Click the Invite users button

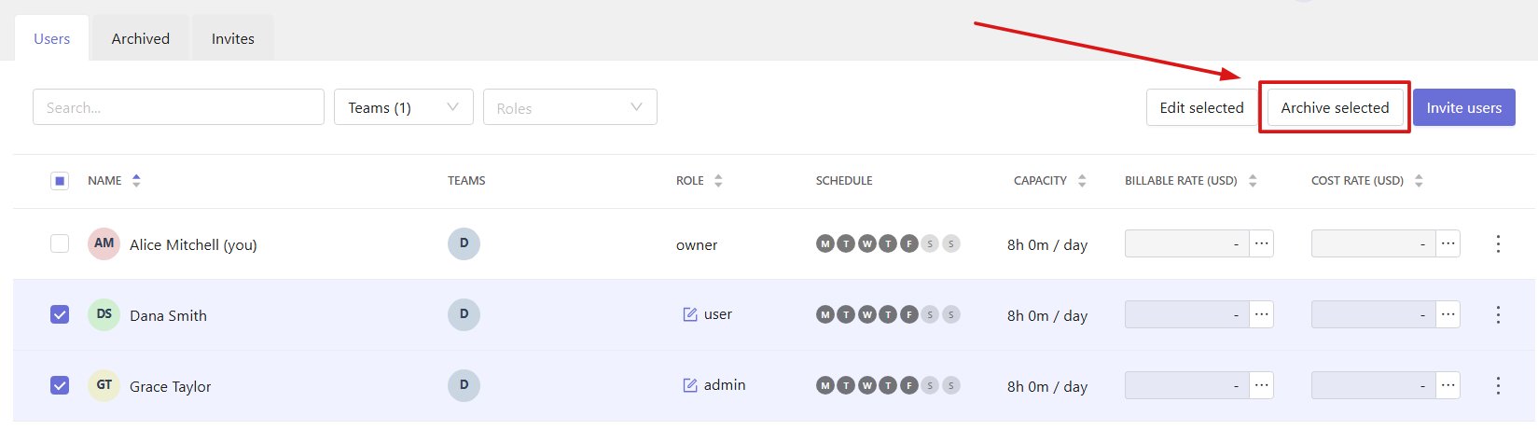coord(1464,107)
